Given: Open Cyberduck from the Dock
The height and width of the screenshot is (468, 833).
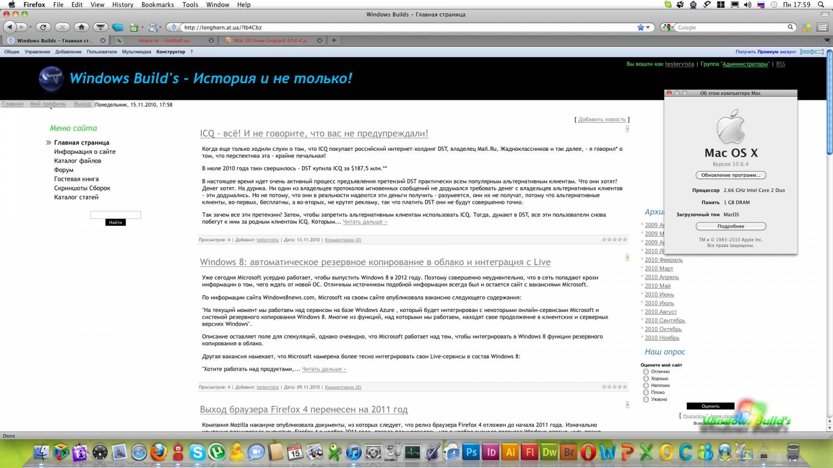Looking at the screenshot, I should 236,452.
